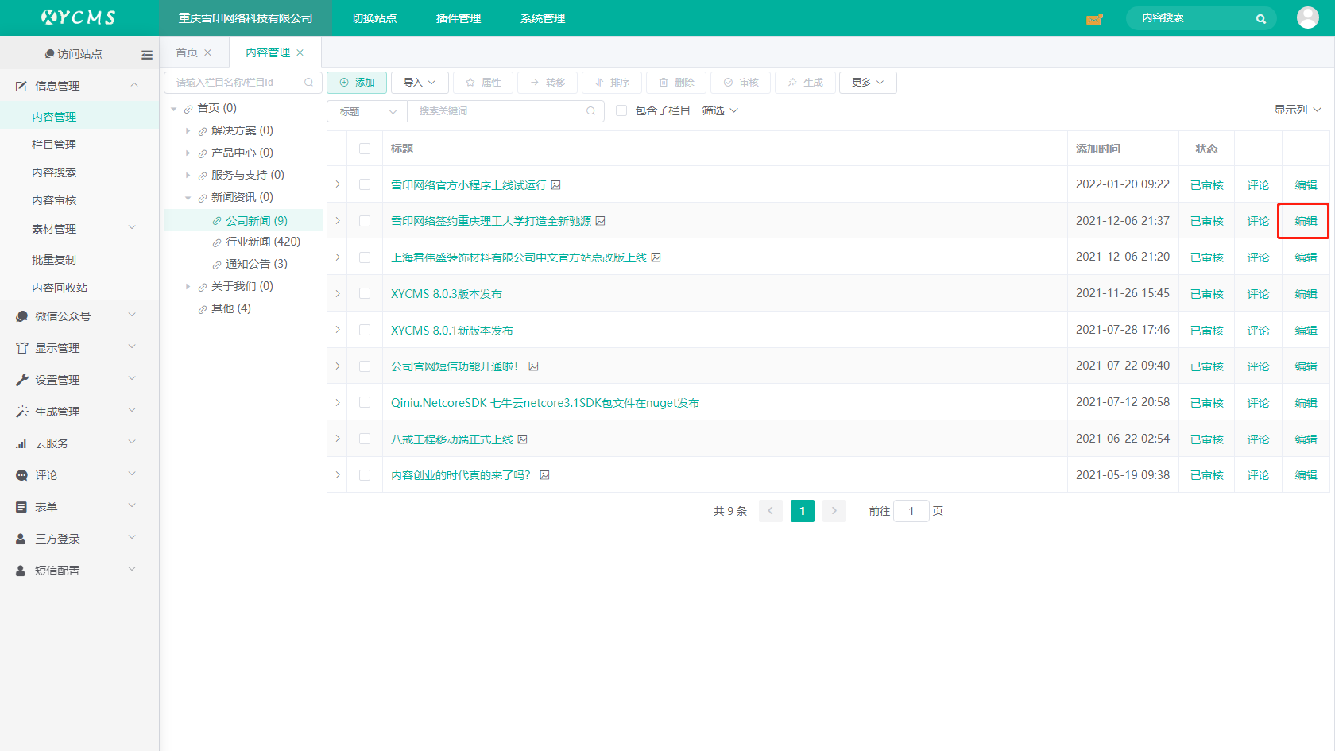Check the row XYCMS 8.0.1新版本发布

pyautogui.click(x=365, y=330)
